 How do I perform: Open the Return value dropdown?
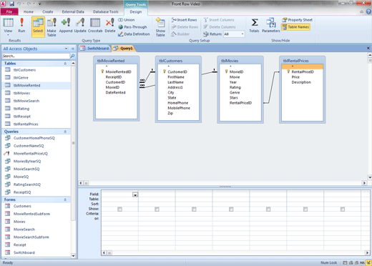pos(243,34)
